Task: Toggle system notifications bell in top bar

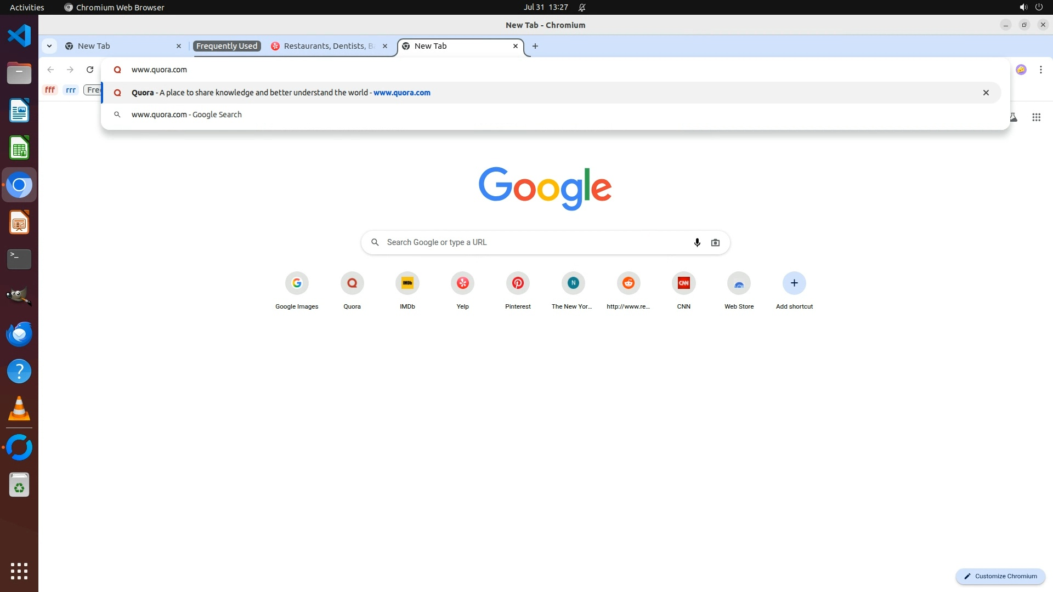Action: point(582,8)
